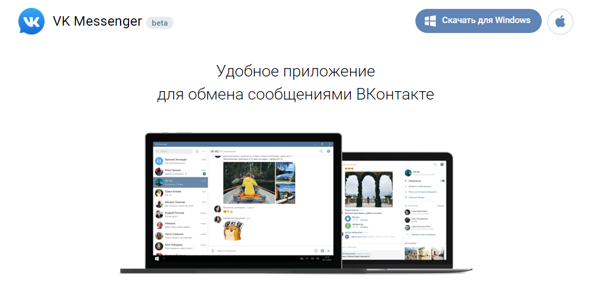Click the send arrow icon
This screenshot has width=590, height=307.
329,250
